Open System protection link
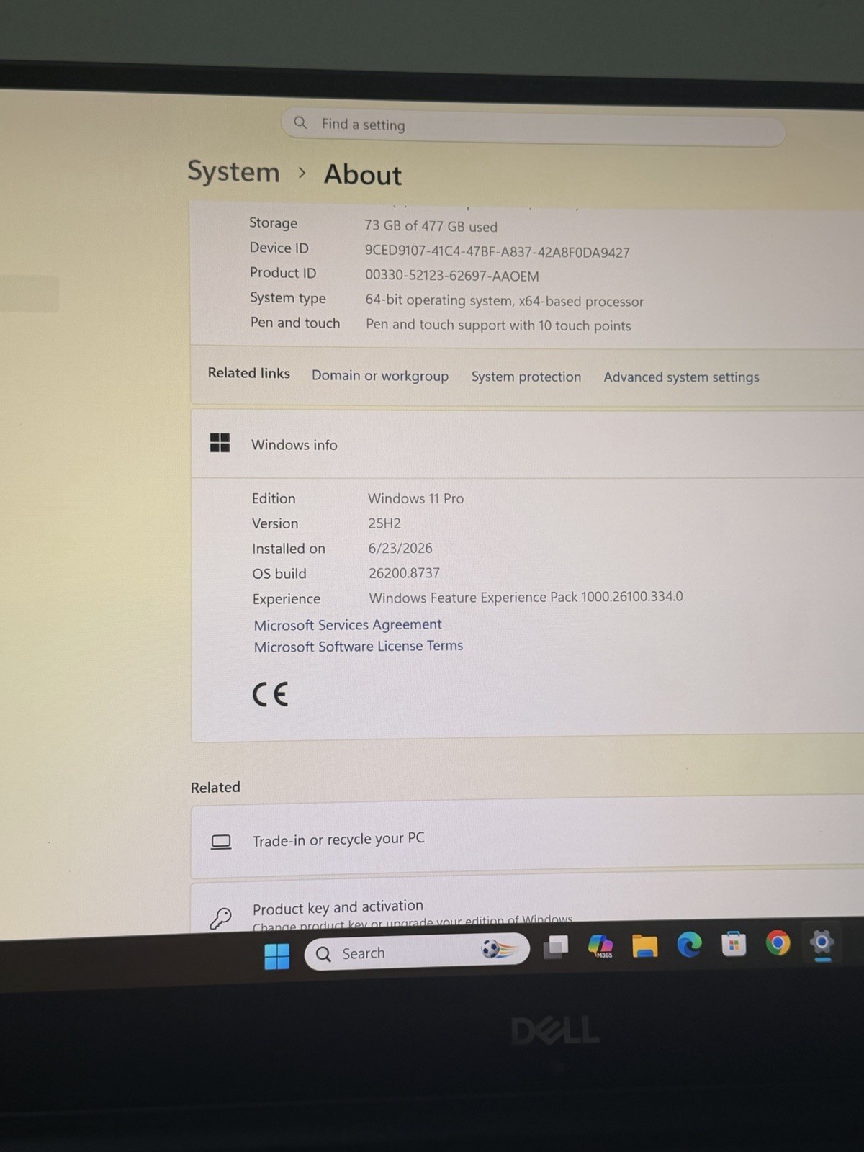 (x=526, y=377)
